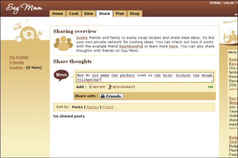This screenshot has height=158, width=238.
Task: Open the Shop tab
Action: (x=134, y=14)
